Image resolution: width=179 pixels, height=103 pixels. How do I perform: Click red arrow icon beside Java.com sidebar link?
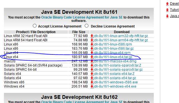click(x=167, y=16)
